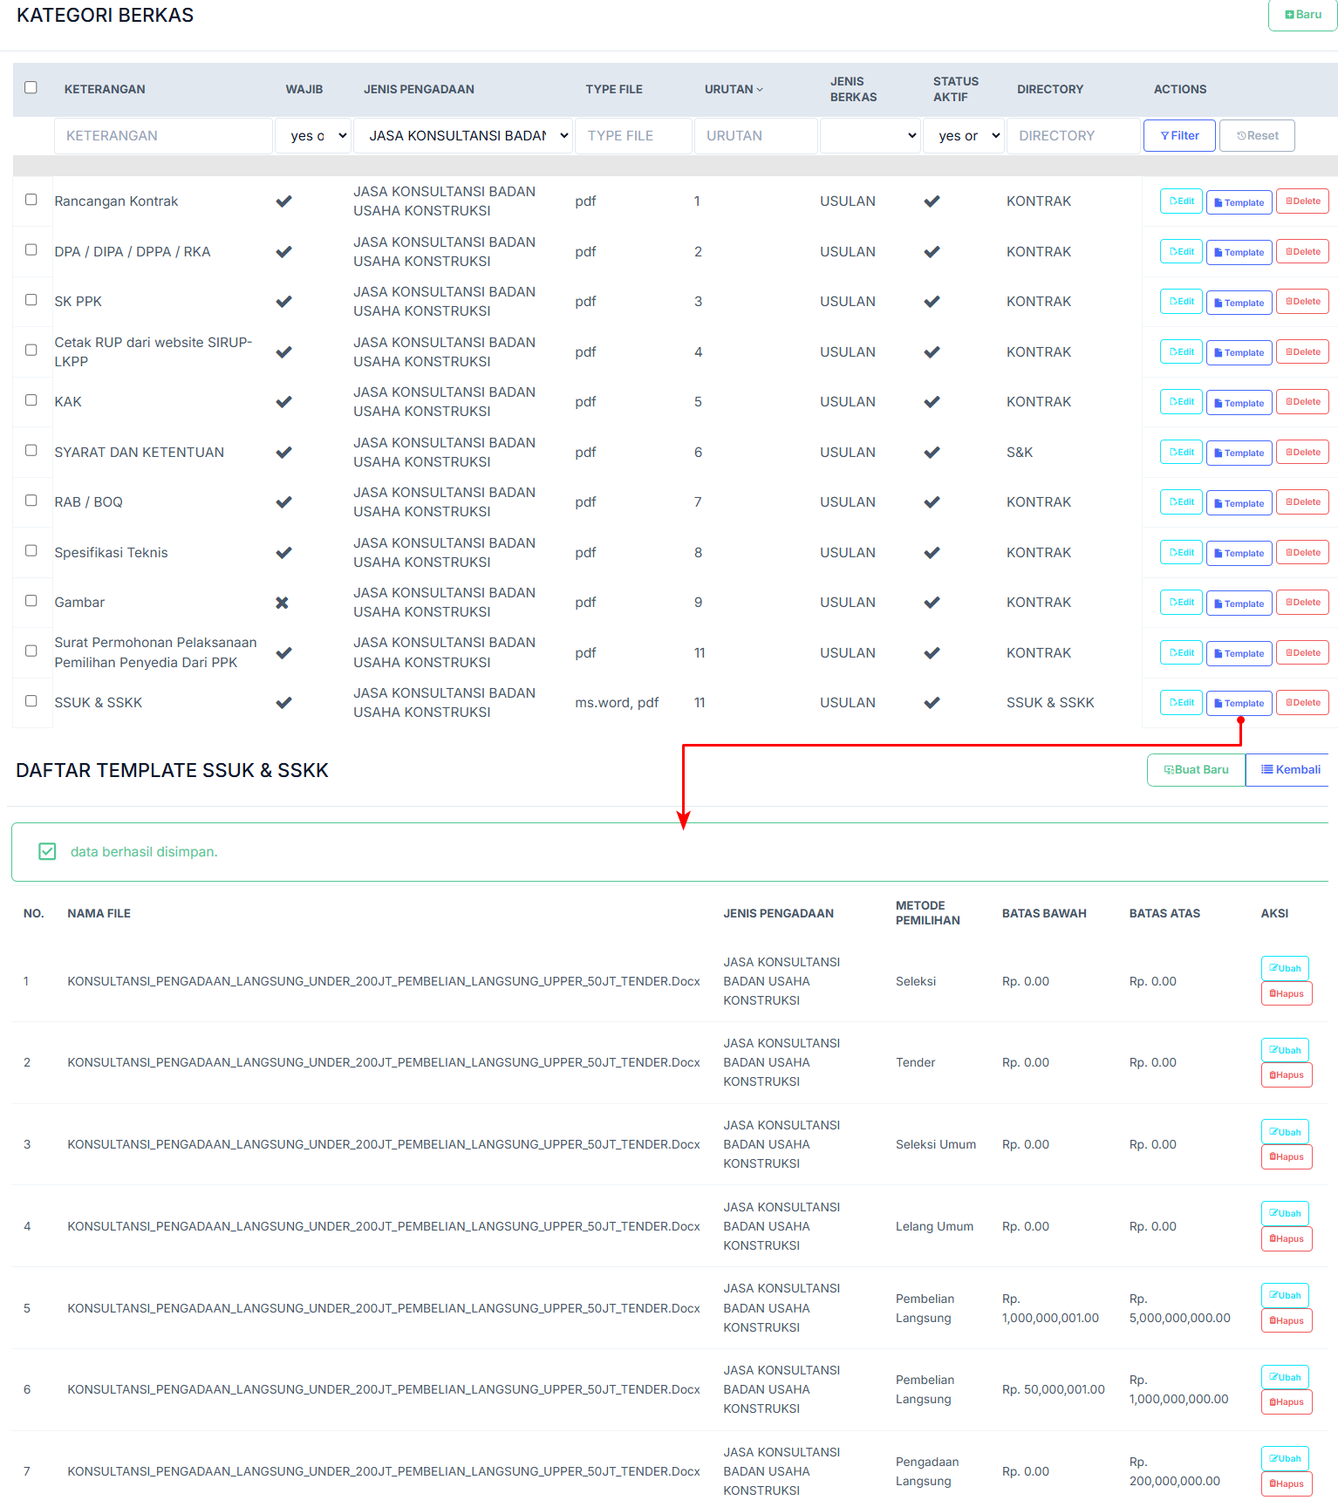Sort the table by the Urutan column header
The image size is (1338, 1507).
pyautogui.click(x=734, y=90)
